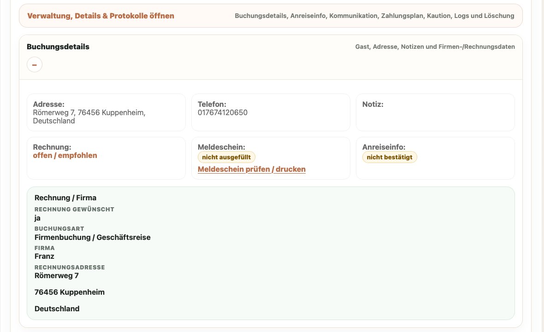This screenshot has height=332, width=544.
Task: Click the Meldeschein card label
Action: (x=221, y=147)
